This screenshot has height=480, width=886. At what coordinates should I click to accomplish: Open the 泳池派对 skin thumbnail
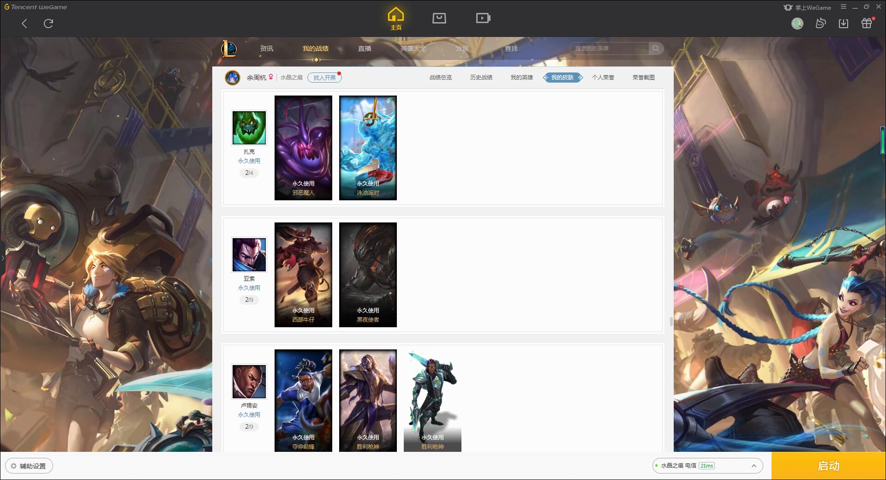click(368, 148)
